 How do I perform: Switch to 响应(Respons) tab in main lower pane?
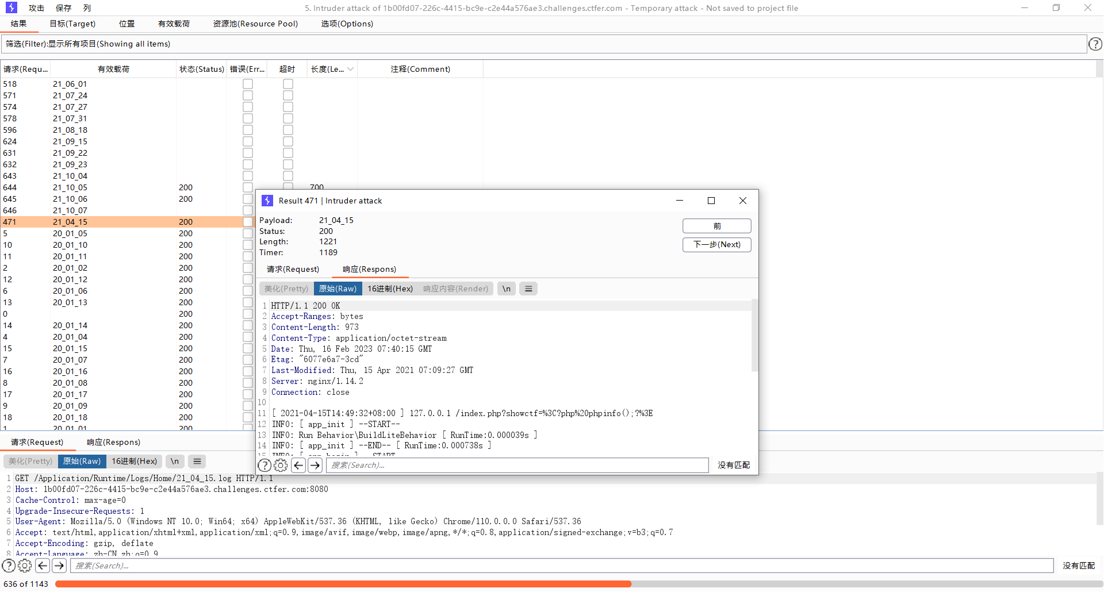click(x=113, y=442)
